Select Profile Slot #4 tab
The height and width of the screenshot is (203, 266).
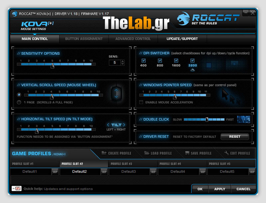[182, 164]
